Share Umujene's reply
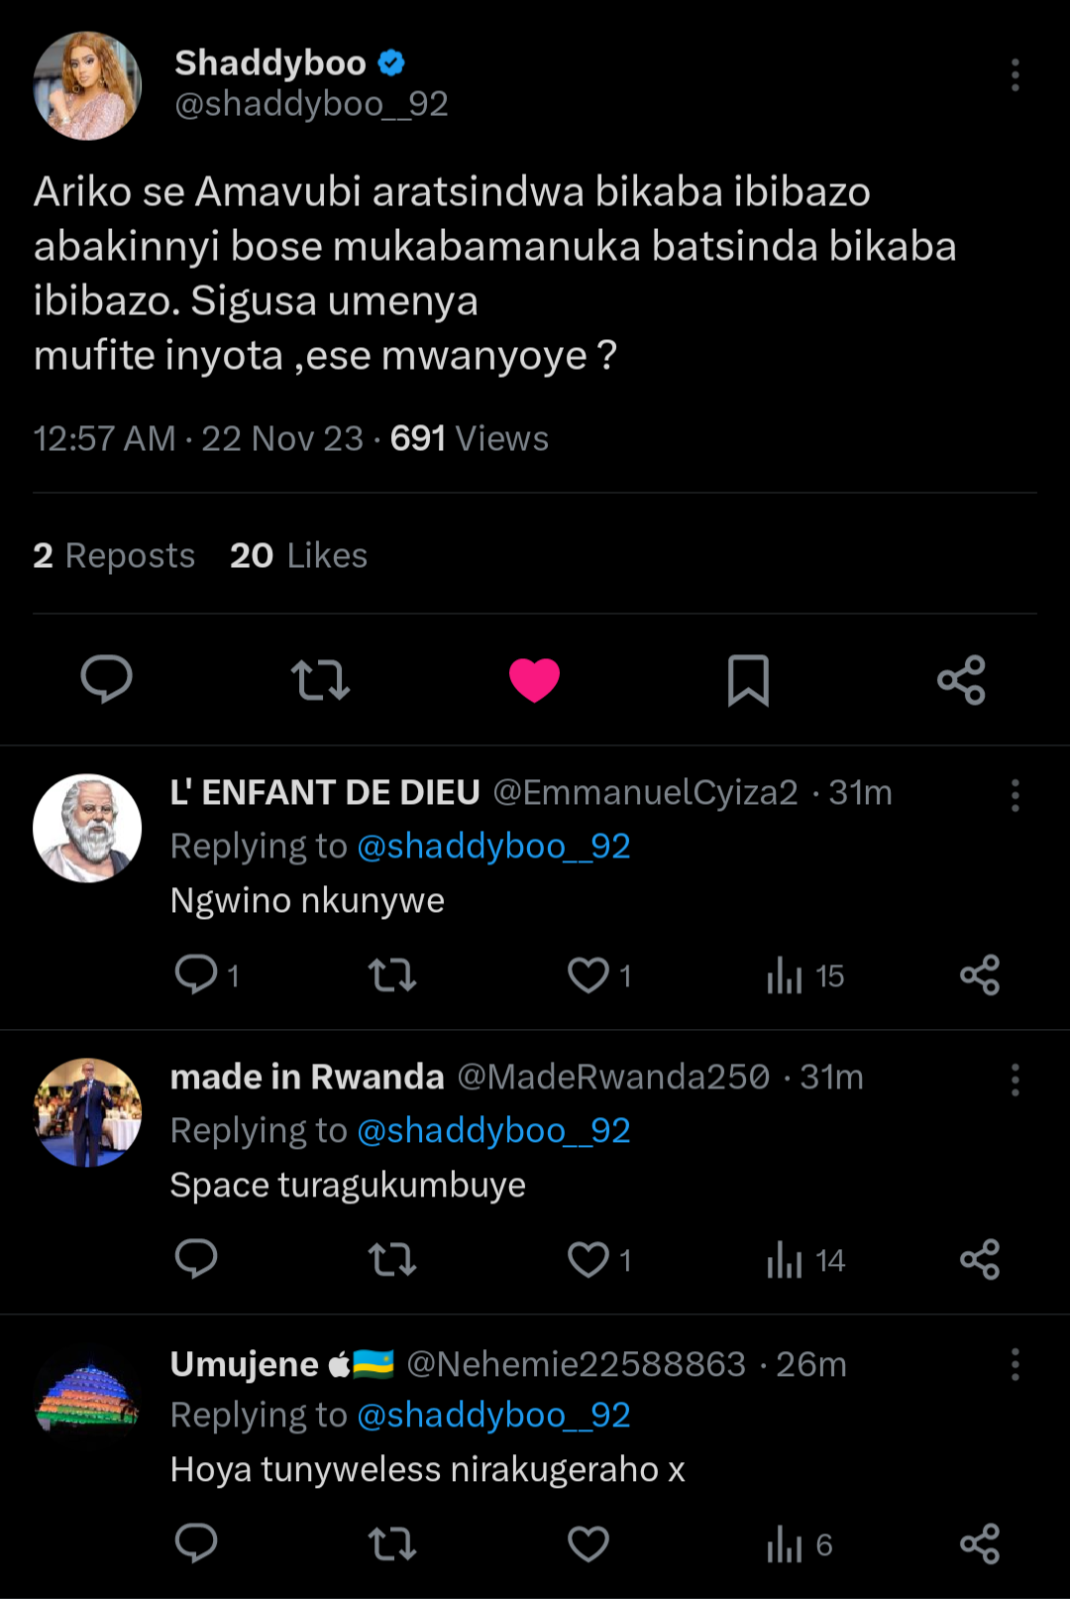 click(x=980, y=1543)
